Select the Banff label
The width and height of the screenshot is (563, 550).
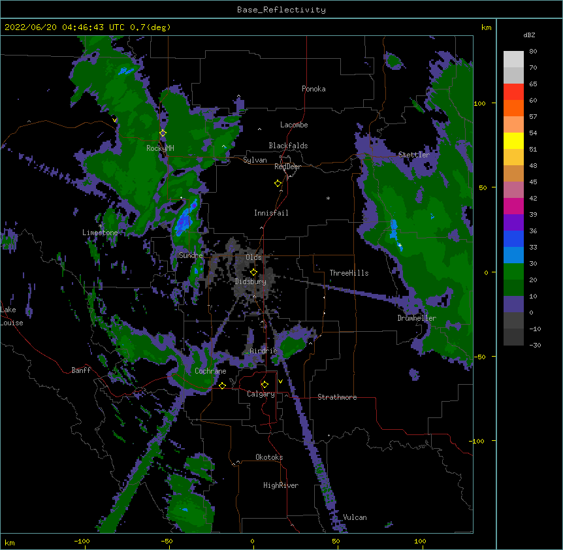coord(81,370)
